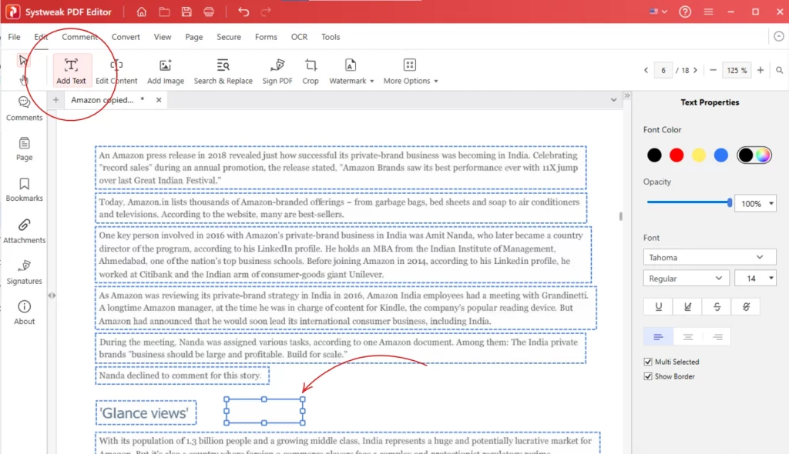Image resolution: width=789 pixels, height=454 pixels.
Task: Toggle underline text formatting
Action: (658, 307)
